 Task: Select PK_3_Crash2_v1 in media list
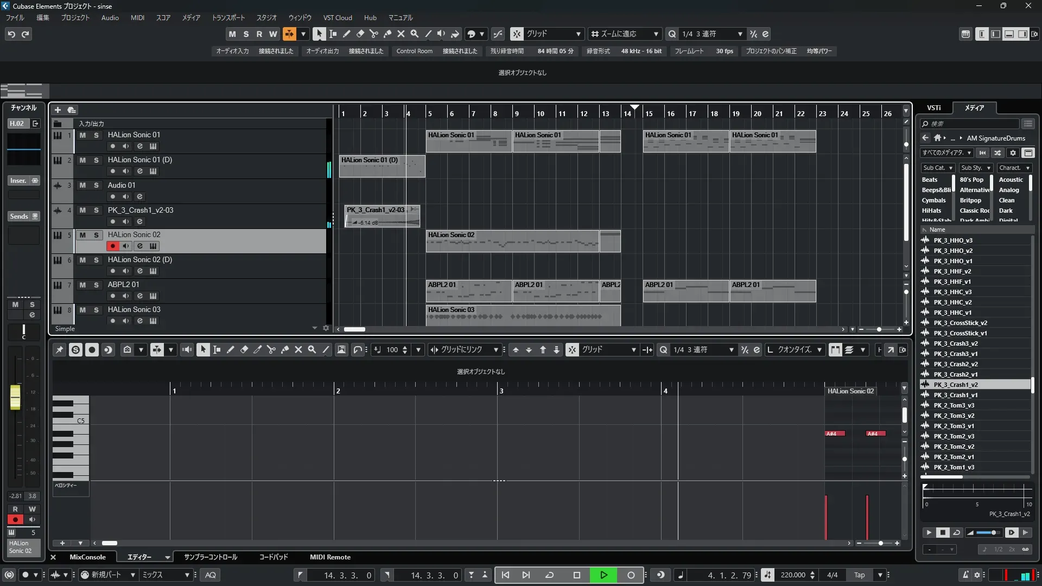(x=955, y=374)
